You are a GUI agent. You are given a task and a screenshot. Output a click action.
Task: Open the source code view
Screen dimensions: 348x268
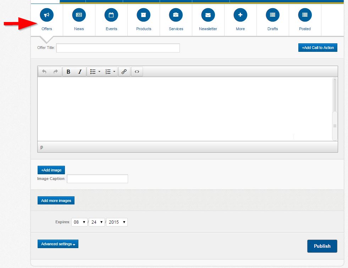click(137, 72)
